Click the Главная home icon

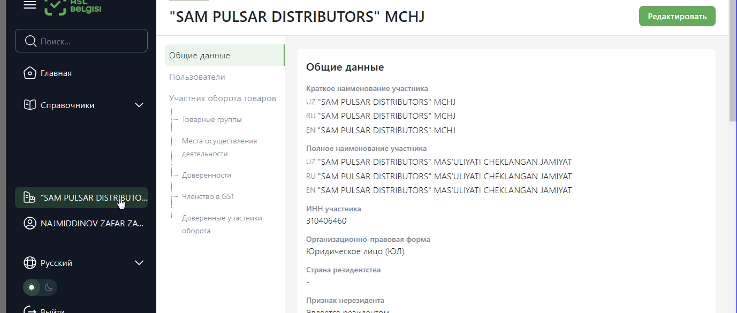tap(30, 73)
